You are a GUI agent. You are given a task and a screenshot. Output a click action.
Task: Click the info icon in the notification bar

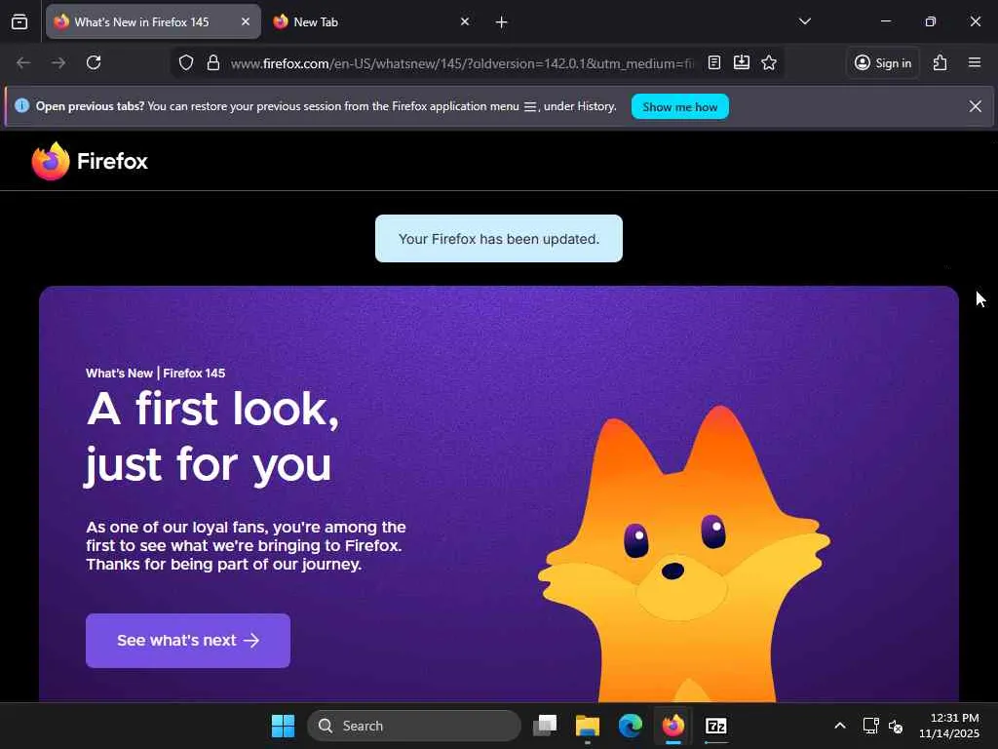21,105
